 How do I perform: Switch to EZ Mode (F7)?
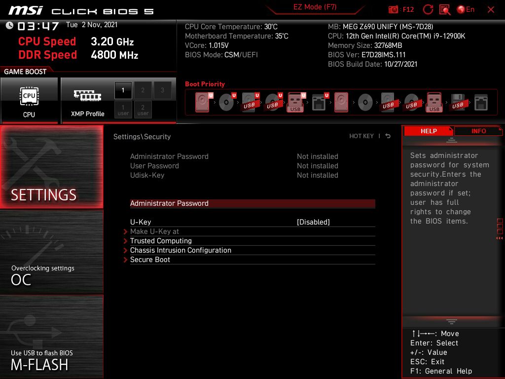[315, 7]
